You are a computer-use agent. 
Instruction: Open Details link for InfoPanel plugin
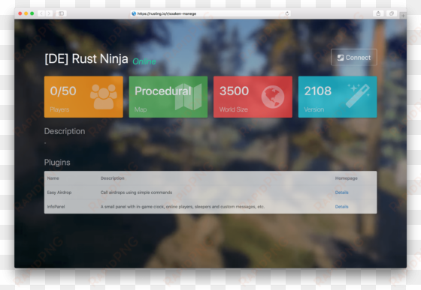click(x=341, y=207)
